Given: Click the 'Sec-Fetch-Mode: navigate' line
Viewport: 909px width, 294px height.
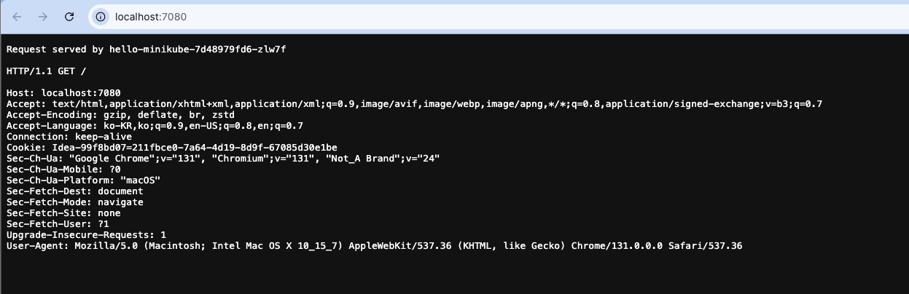Looking at the screenshot, I should click(74, 202).
